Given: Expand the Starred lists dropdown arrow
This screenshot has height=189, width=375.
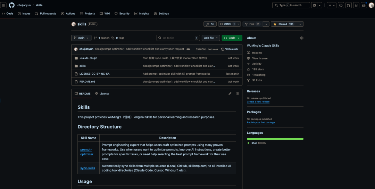Looking at the screenshot, I should [300, 24].
